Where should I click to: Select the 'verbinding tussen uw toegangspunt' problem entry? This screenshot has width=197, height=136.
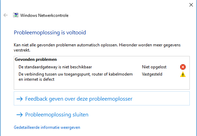(76, 77)
